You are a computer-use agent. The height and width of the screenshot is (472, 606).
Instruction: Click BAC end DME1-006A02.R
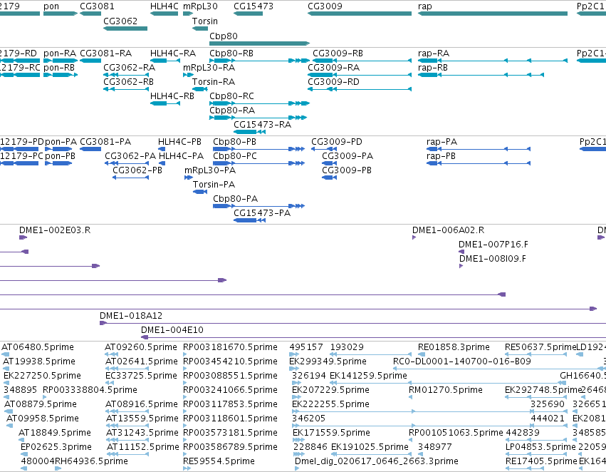tap(448, 230)
